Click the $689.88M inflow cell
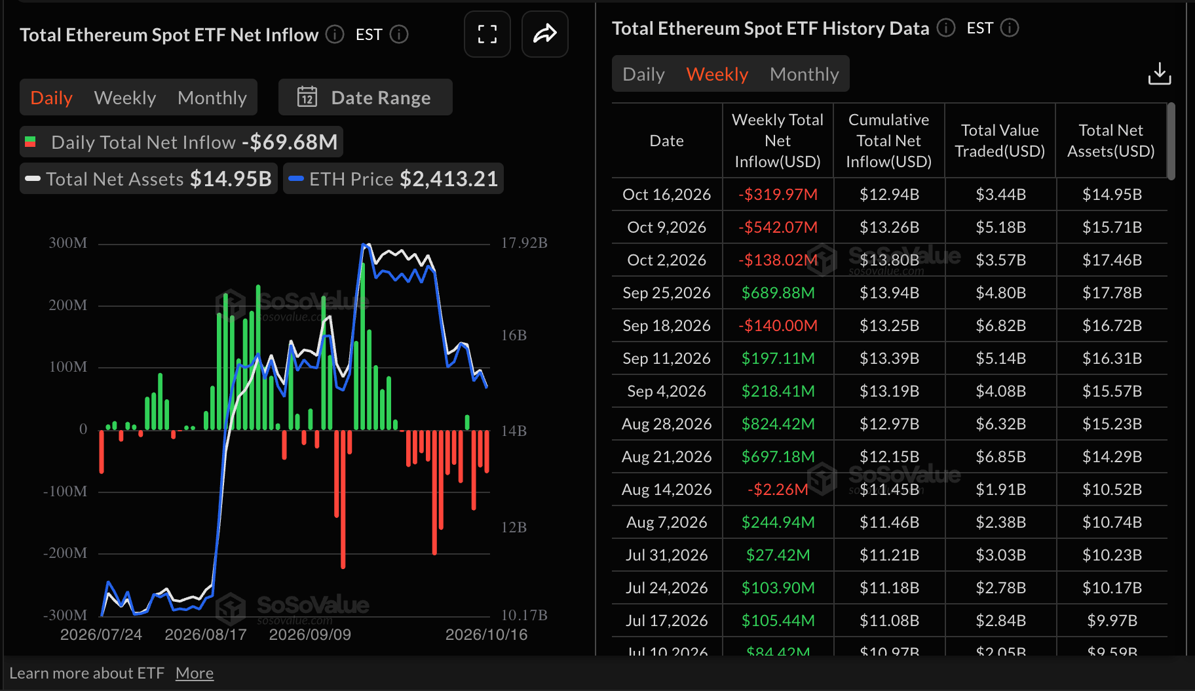Viewport: 1195px width, 691px height. point(778,292)
